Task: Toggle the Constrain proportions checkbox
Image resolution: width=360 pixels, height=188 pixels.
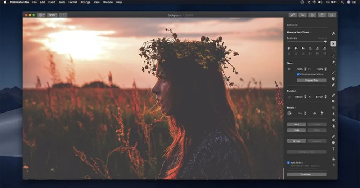Action: click(x=298, y=74)
